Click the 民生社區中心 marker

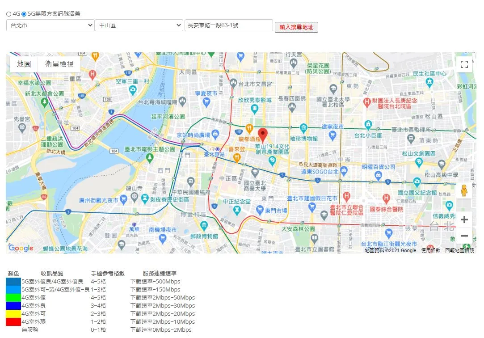pyautogui.click(x=429, y=82)
